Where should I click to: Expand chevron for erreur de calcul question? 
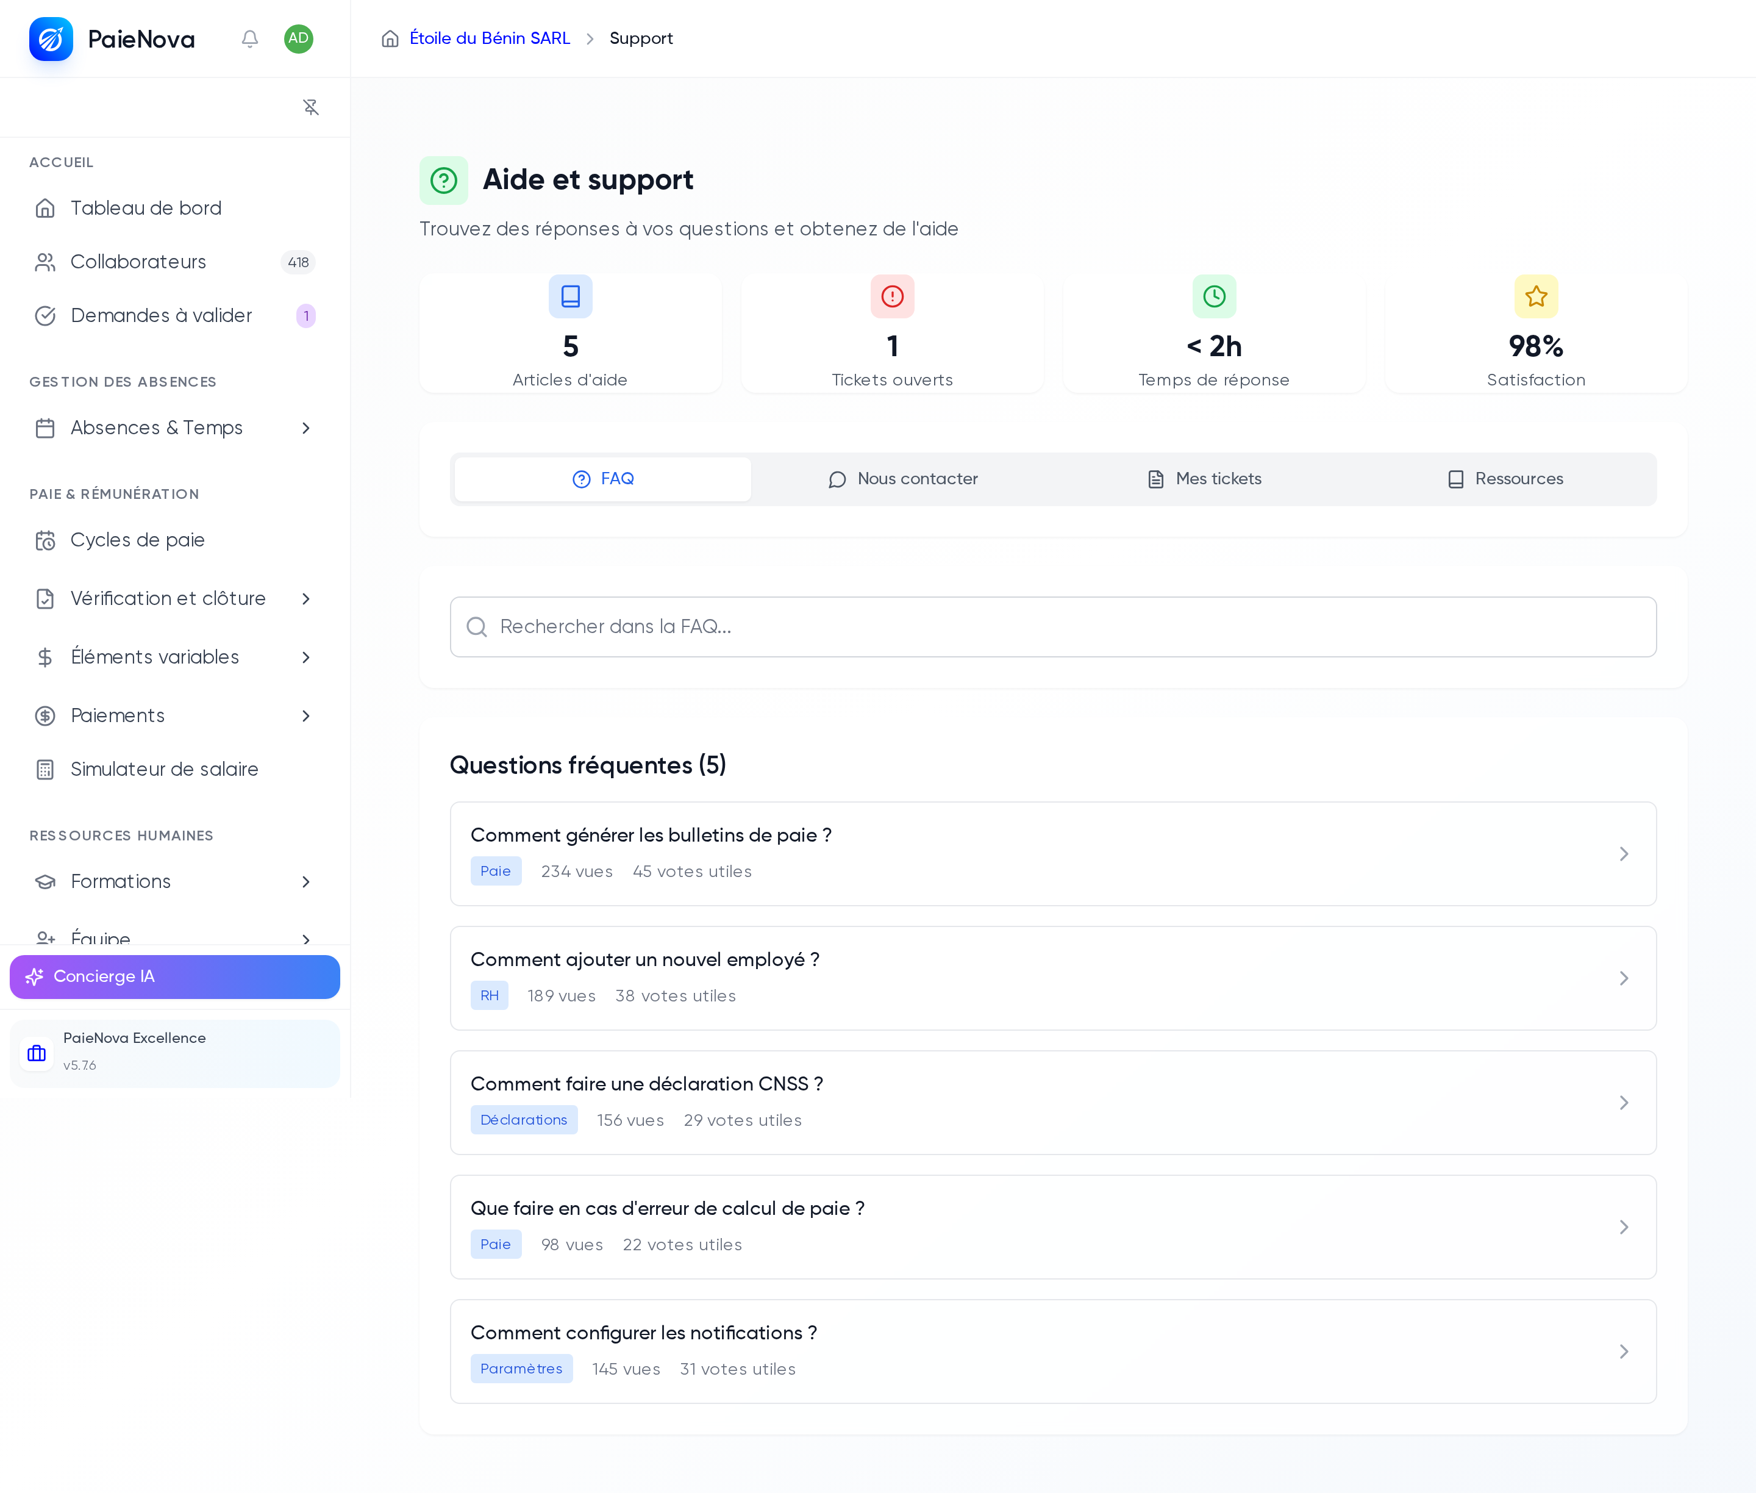(x=1623, y=1227)
